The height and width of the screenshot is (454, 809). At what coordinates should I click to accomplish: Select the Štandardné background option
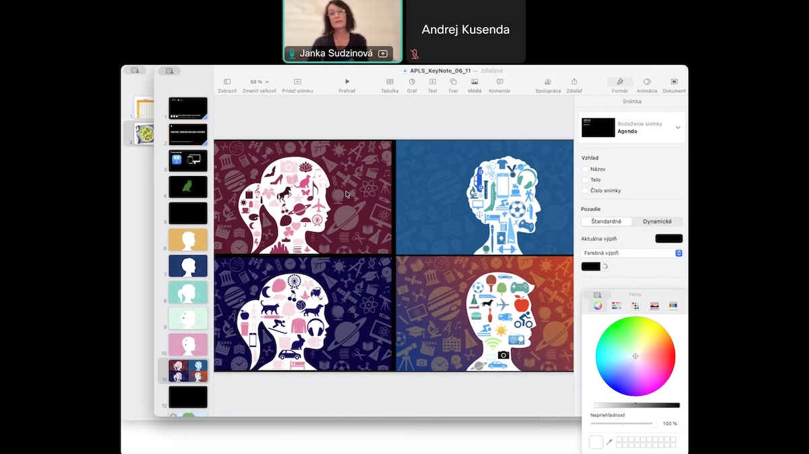tap(607, 221)
